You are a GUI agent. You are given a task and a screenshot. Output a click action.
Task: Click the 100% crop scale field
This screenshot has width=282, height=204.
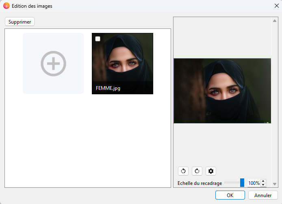pyautogui.click(x=254, y=183)
